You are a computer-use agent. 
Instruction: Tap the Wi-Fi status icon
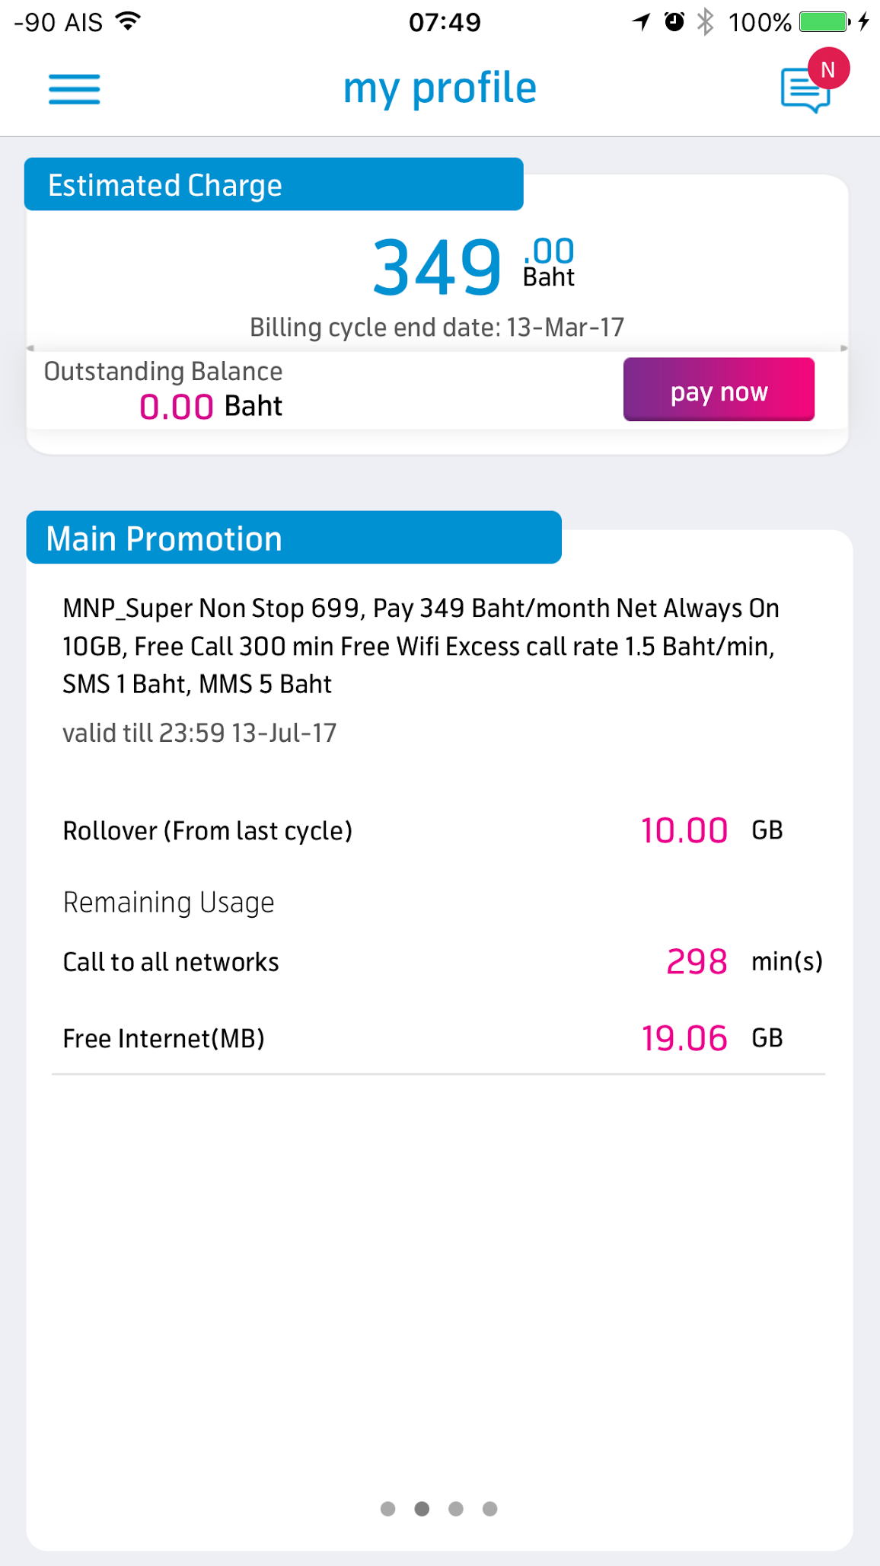(129, 21)
